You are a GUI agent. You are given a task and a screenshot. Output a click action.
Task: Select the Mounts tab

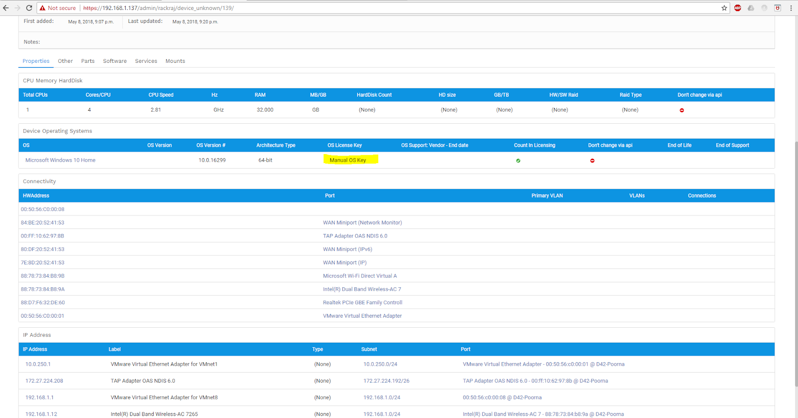point(175,61)
